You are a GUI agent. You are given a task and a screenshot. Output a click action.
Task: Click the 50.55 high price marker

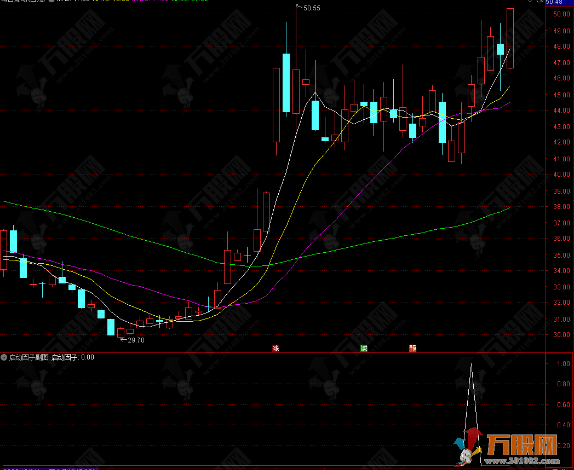[311, 8]
